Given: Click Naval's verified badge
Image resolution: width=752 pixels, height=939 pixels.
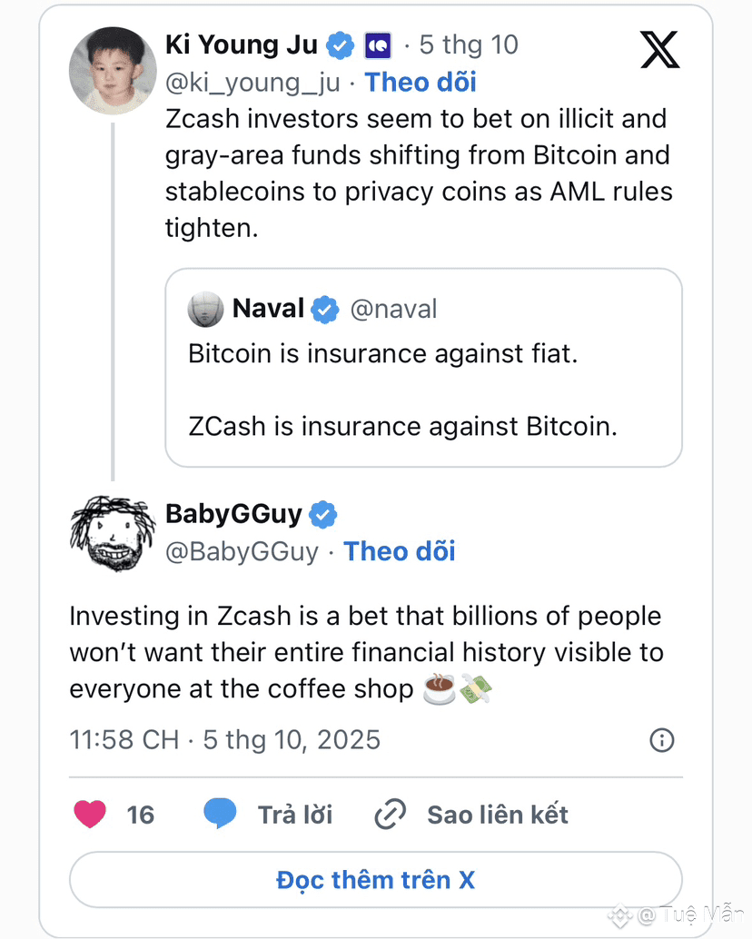Looking at the screenshot, I should coord(325,310).
